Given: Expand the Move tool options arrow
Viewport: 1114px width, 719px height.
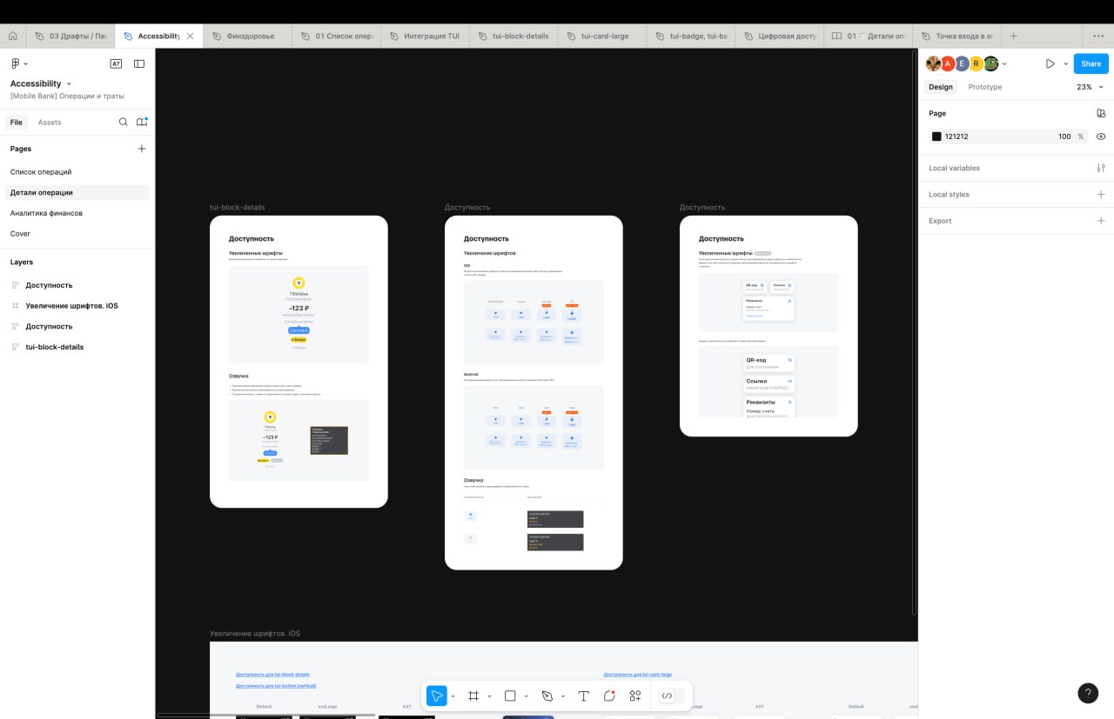Looking at the screenshot, I should (x=453, y=696).
